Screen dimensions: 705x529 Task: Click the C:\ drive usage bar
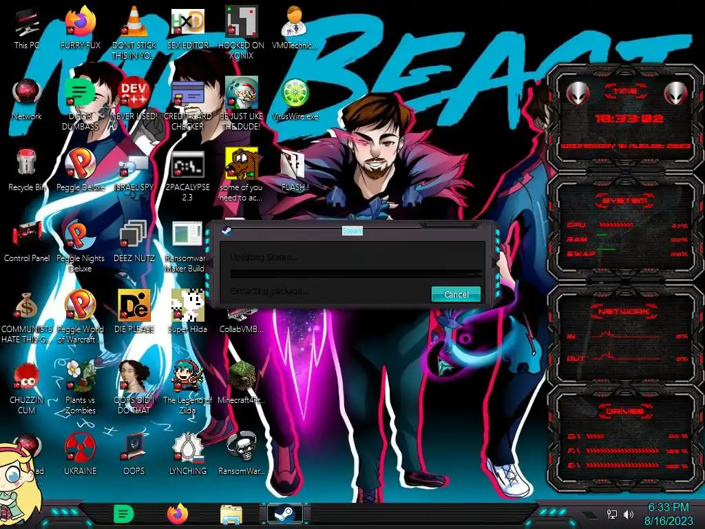pos(595,436)
